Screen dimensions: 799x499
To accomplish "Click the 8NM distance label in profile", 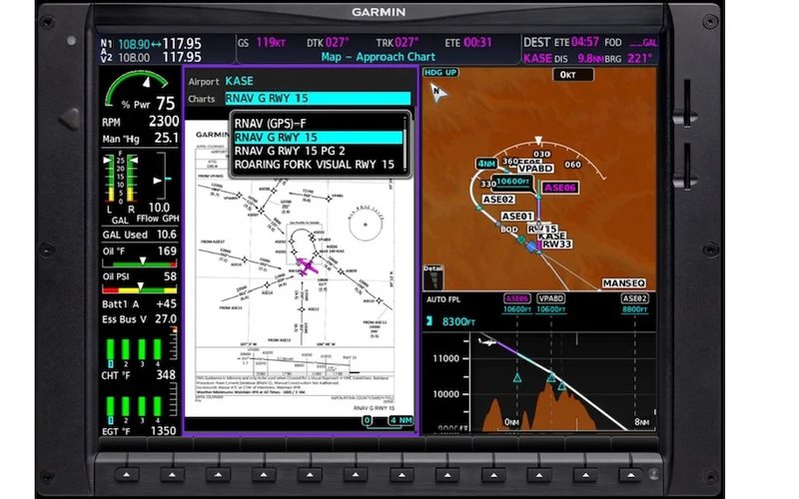I will point(642,422).
